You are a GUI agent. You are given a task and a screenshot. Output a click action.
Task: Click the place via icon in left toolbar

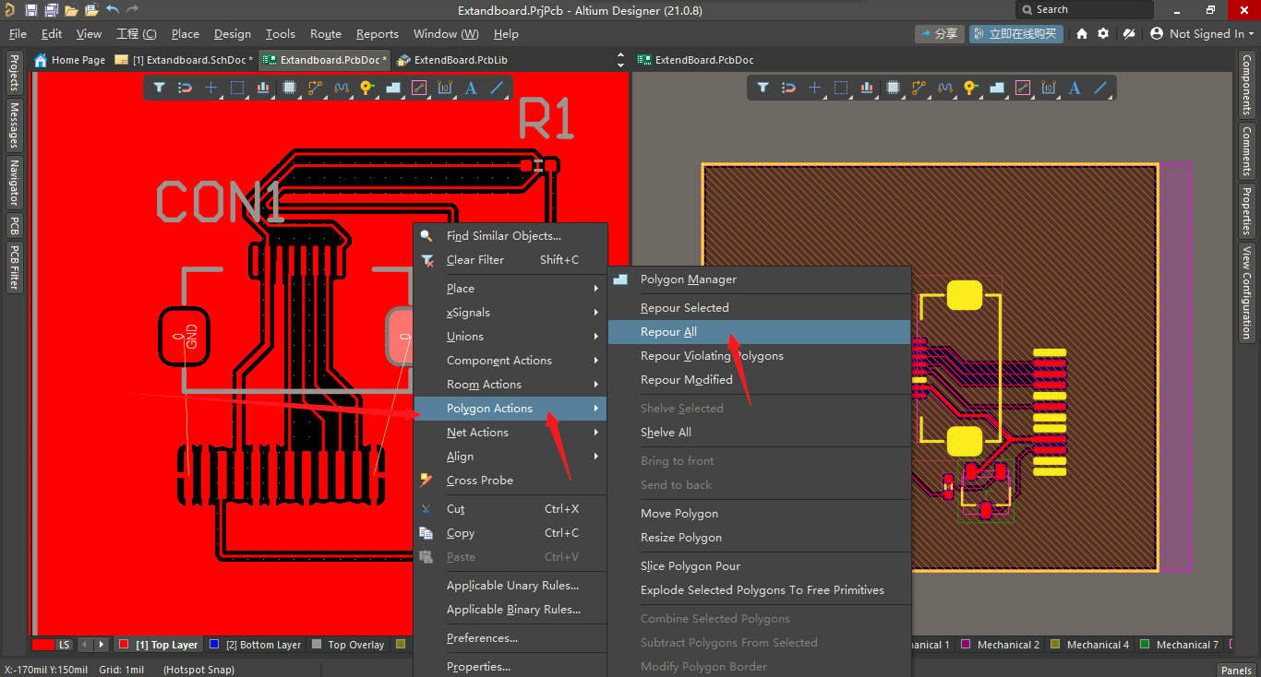click(366, 88)
